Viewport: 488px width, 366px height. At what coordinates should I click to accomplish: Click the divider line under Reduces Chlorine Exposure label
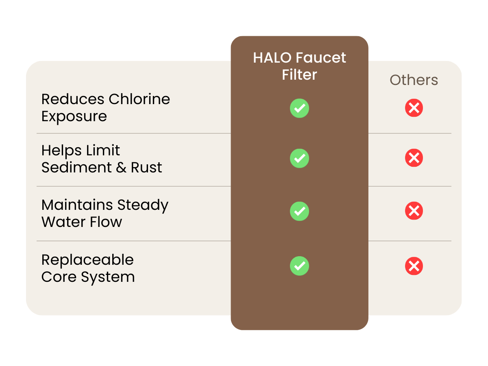[x=133, y=133]
